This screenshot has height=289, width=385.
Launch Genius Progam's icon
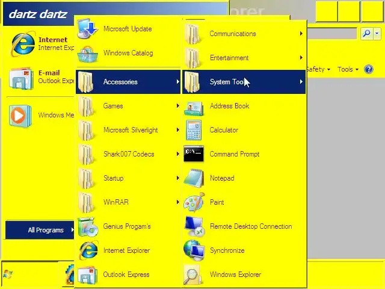(x=88, y=226)
